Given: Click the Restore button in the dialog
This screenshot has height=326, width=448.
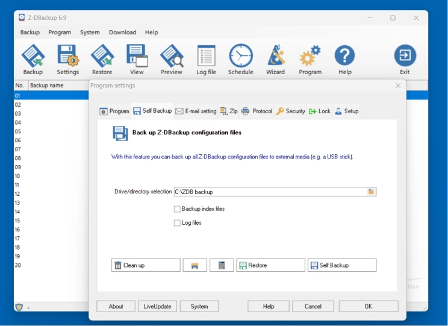Looking at the screenshot, I should coord(270,265).
